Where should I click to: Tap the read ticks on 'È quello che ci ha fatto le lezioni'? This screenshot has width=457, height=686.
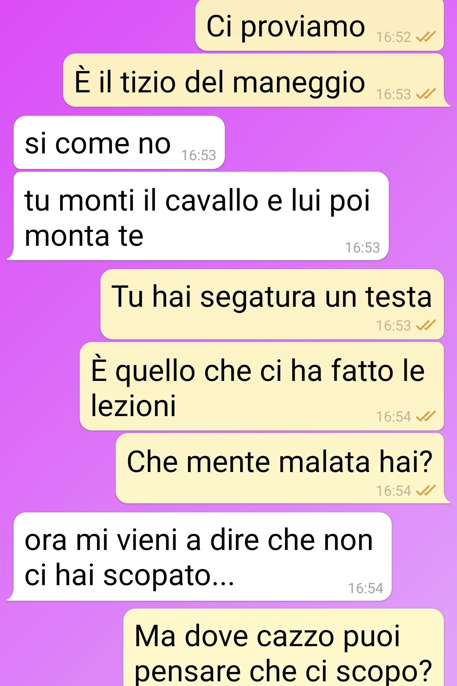426,417
